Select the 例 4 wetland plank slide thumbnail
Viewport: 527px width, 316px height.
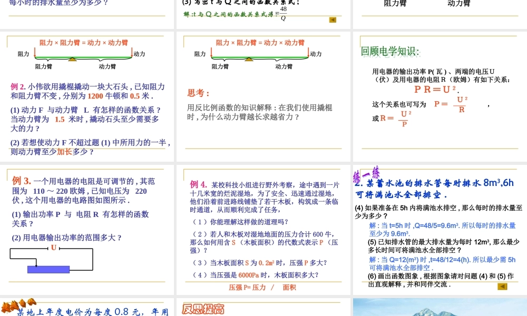263,230
